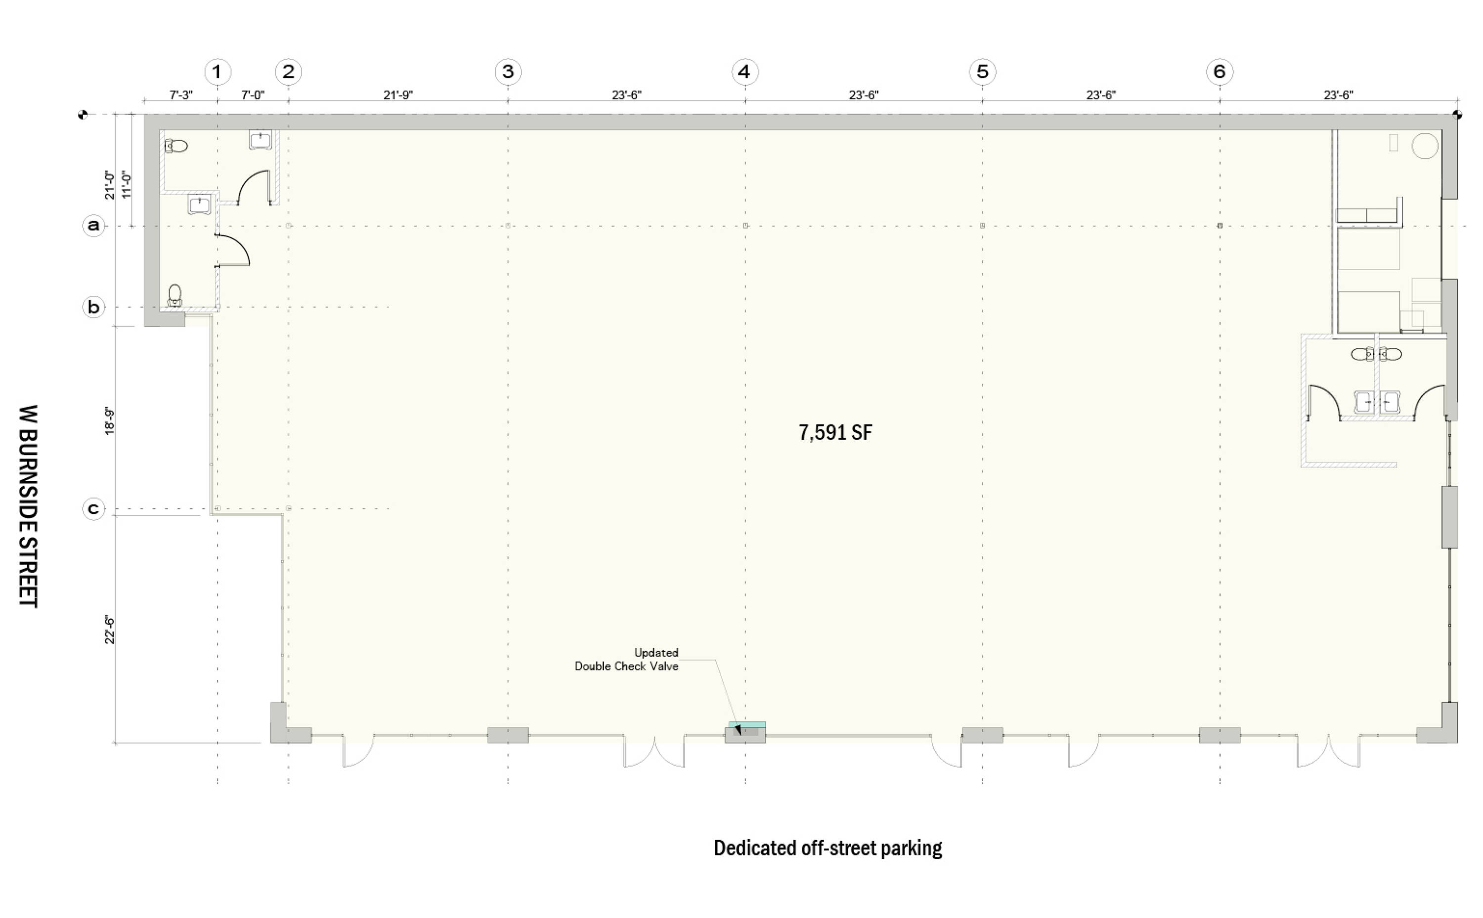The image size is (1483, 918).
Task: Click grid bubble marker 6
Action: (x=1220, y=72)
